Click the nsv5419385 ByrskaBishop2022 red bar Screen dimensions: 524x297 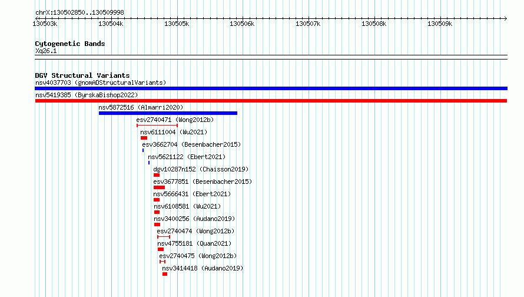pos(271,101)
